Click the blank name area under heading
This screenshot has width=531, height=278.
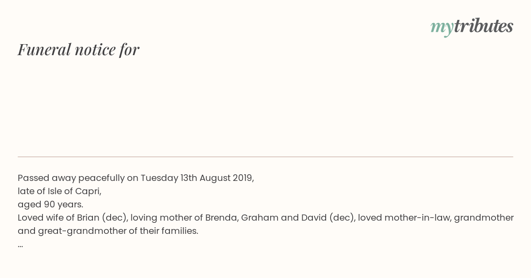click(x=265, y=106)
